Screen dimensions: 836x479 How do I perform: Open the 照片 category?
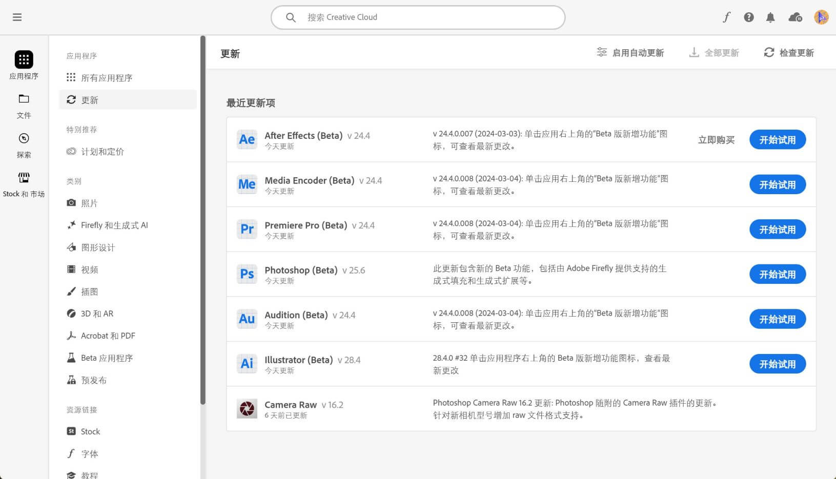coord(128,203)
